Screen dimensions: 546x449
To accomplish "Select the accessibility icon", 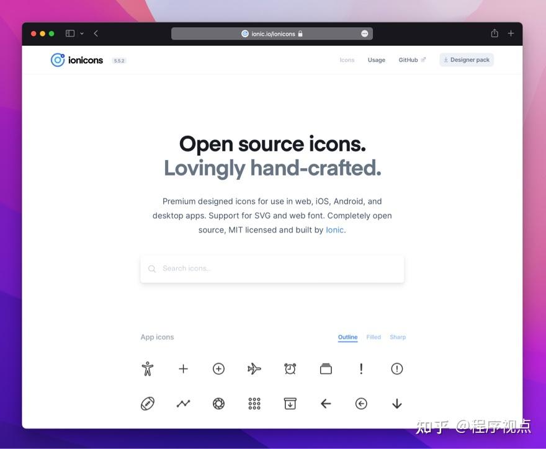I will click(x=148, y=368).
